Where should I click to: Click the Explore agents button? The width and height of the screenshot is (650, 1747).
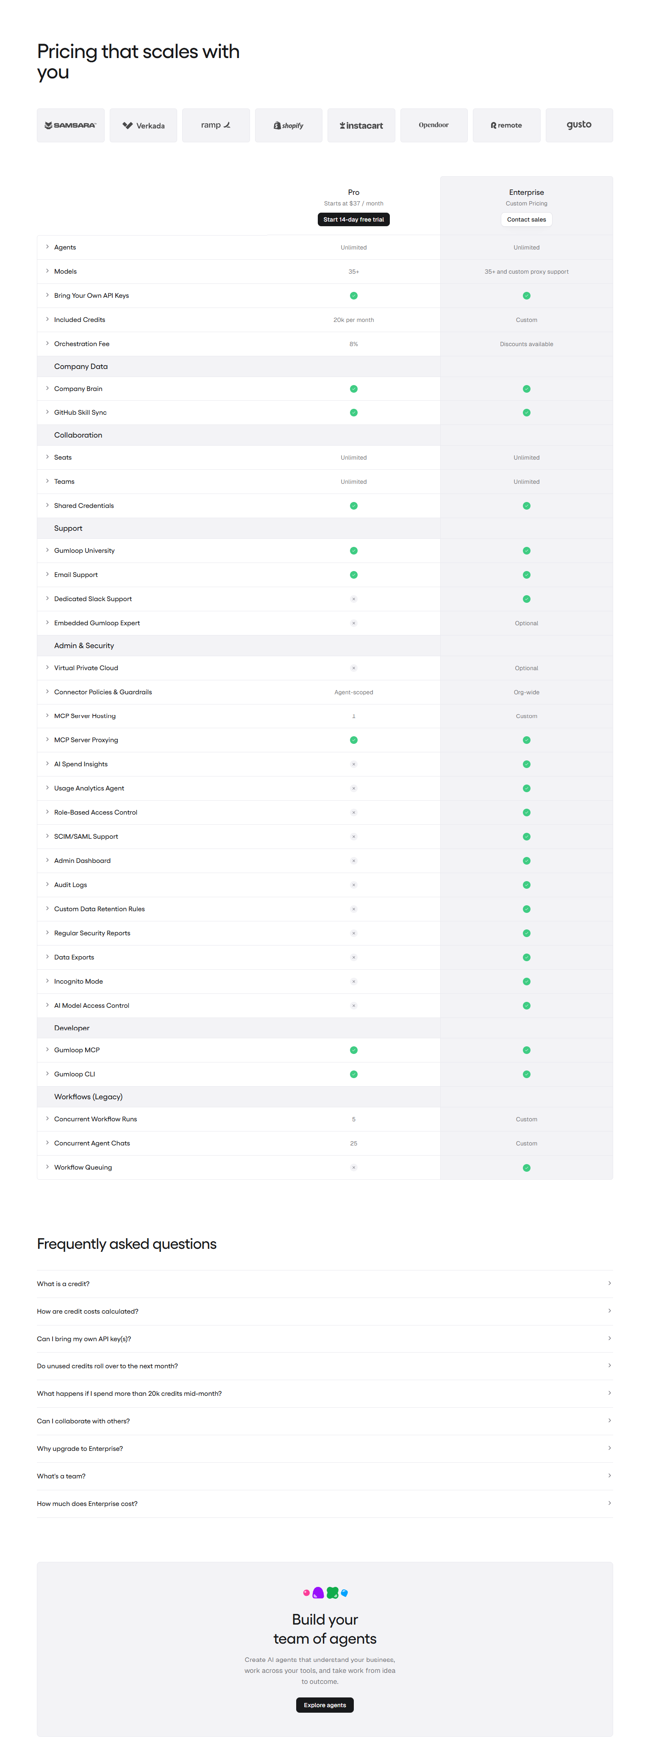(325, 1705)
